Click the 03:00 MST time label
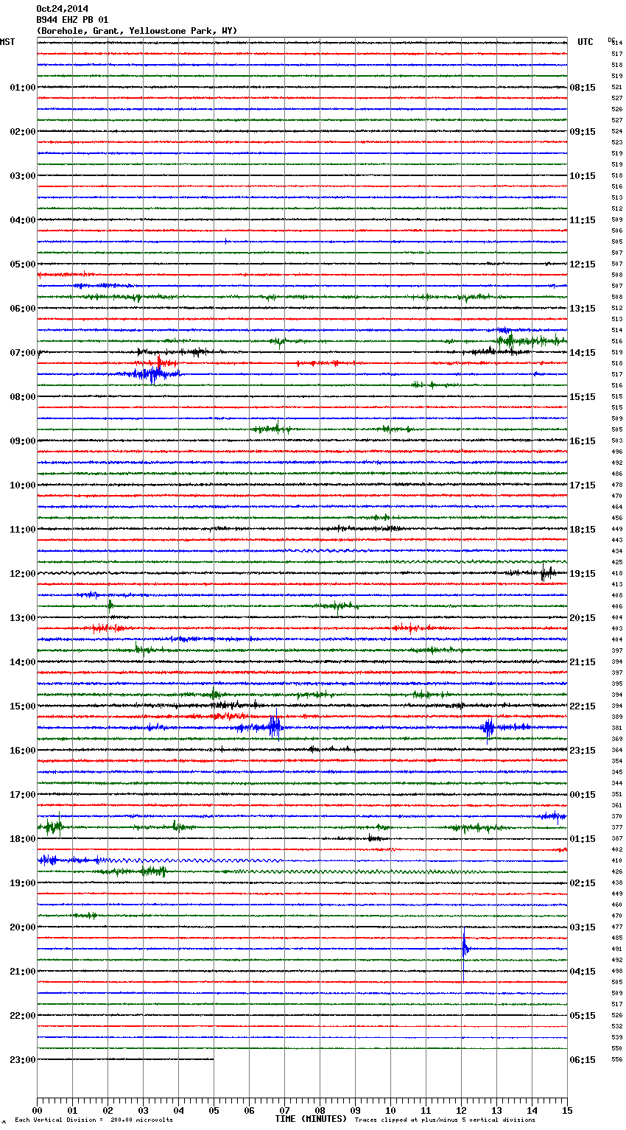 [x=22, y=176]
